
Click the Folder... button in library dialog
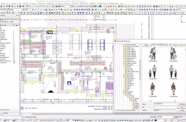click(x=146, y=45)
